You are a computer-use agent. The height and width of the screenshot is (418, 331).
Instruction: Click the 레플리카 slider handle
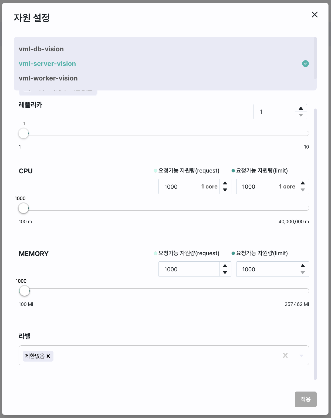(23, 133)
